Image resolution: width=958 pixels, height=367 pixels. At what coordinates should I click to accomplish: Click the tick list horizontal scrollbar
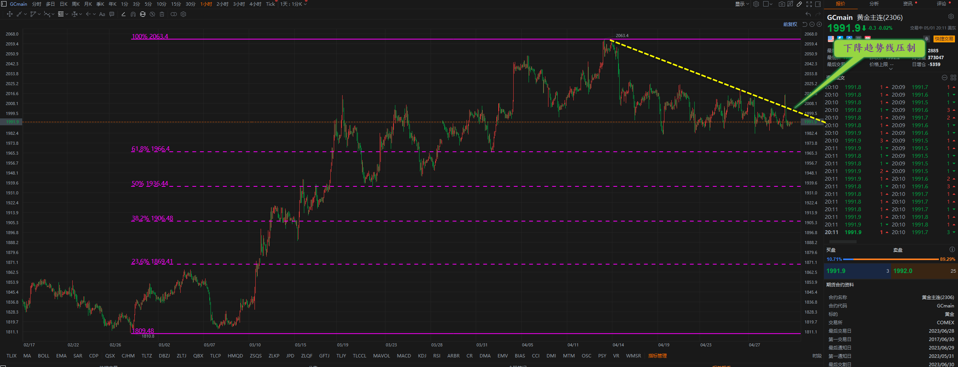843,242
